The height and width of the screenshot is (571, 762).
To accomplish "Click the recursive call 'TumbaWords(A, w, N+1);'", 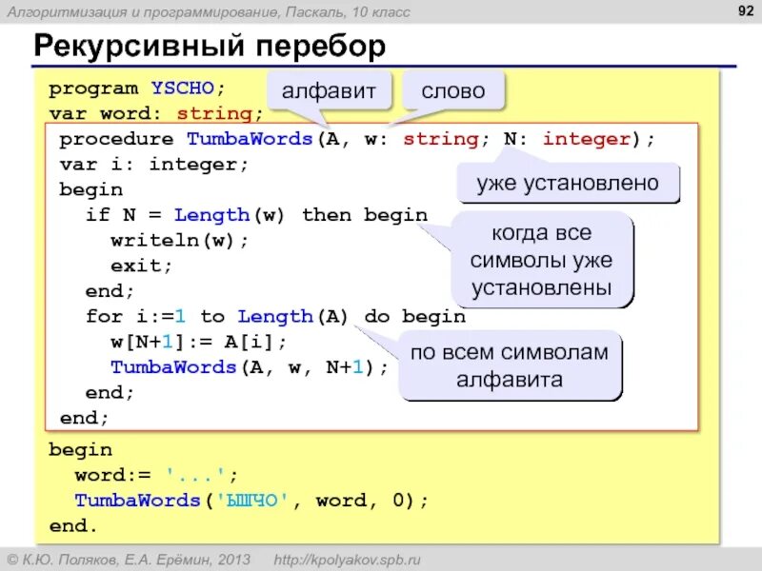I will click(x=250, y=367).
